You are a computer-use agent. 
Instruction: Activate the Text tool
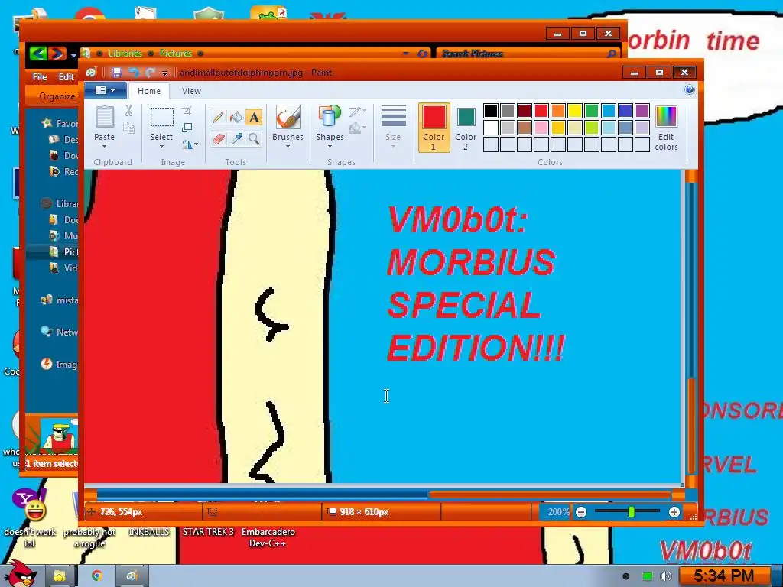[x=254, y=117]
